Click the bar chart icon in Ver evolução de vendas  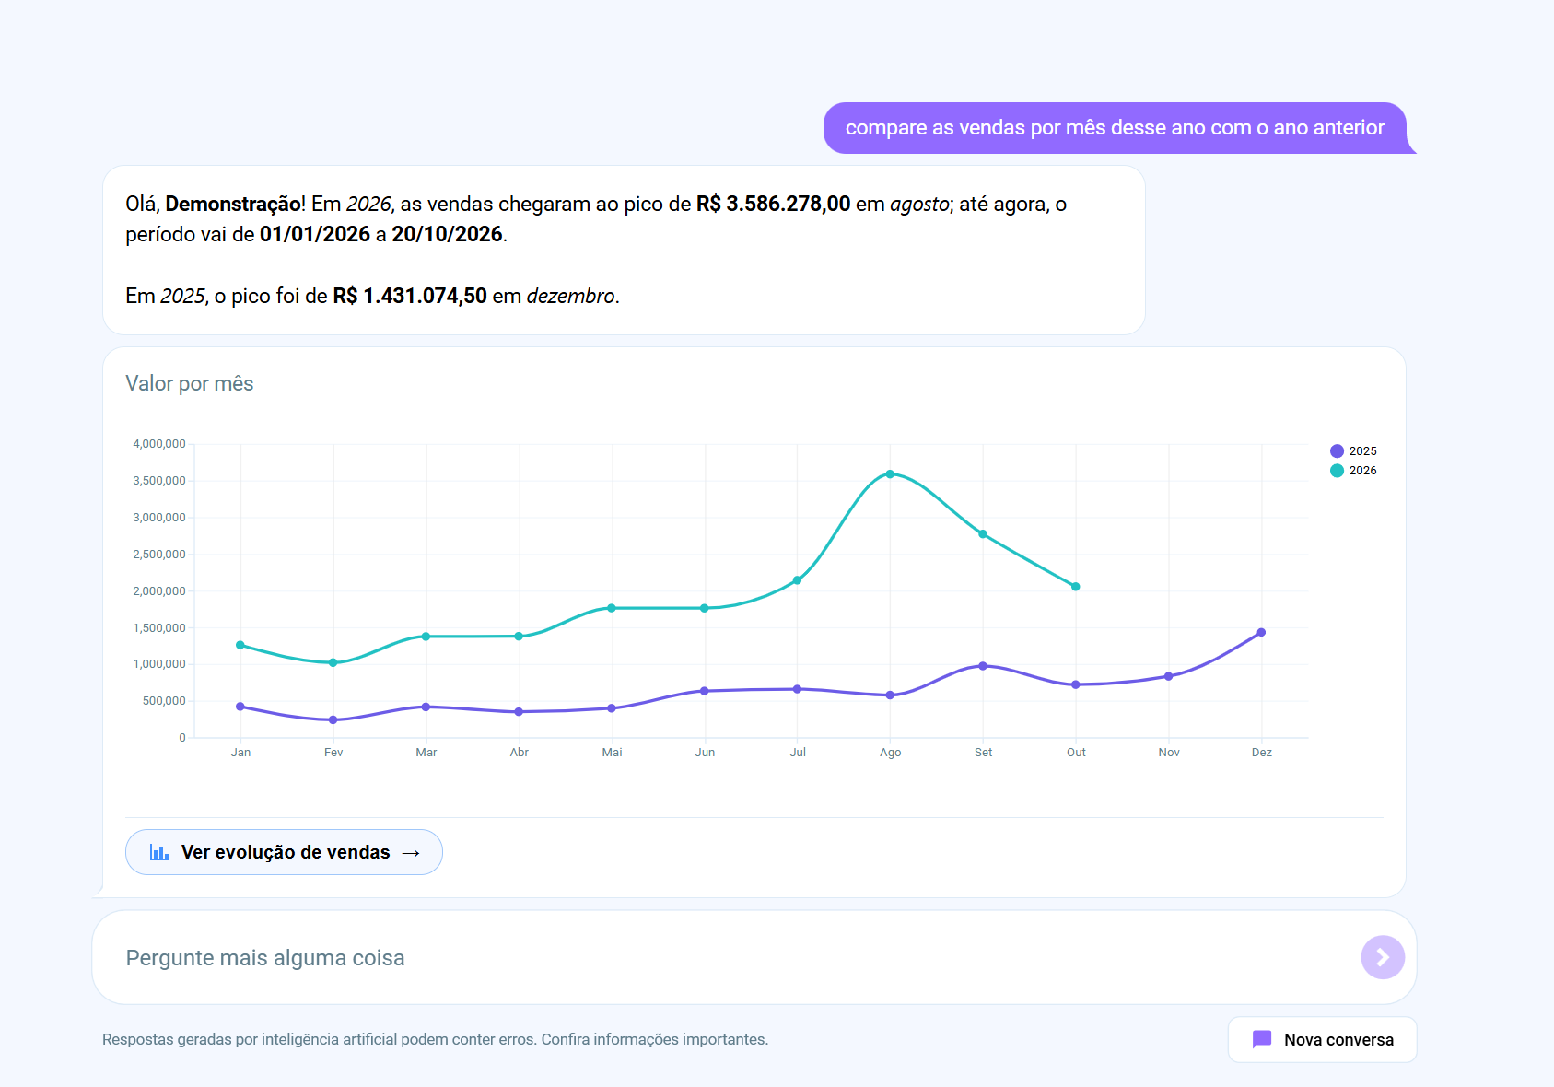pyautogui.click(x=159, y=852)
